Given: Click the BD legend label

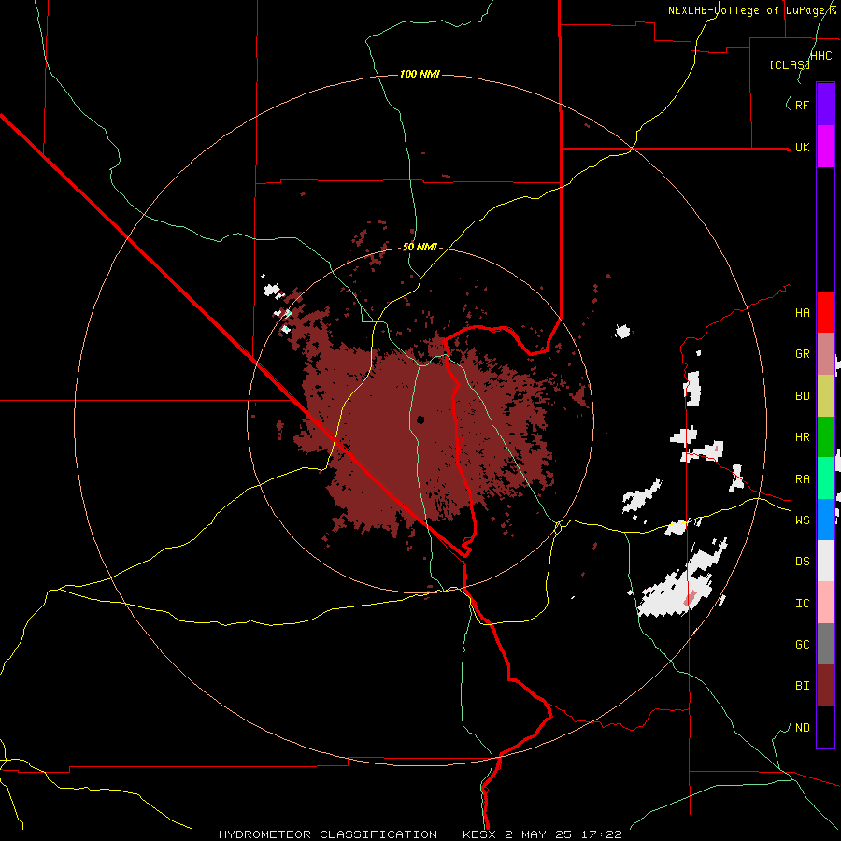Looking at the screenshot, I should click(x=802, y=396).
